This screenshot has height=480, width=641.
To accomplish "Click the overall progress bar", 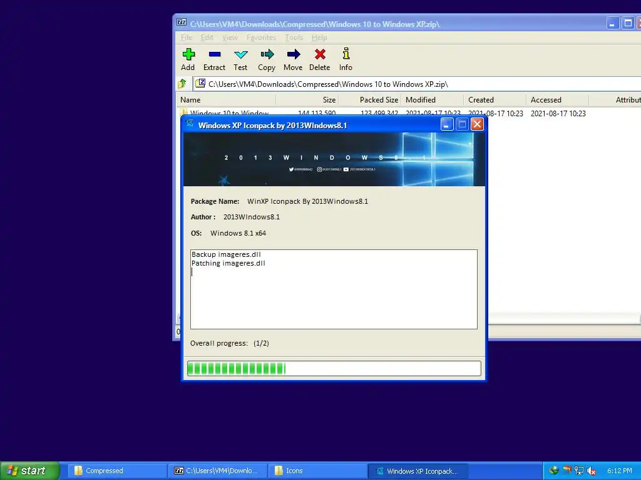I will pyautogui.click(x=334, y=368).
